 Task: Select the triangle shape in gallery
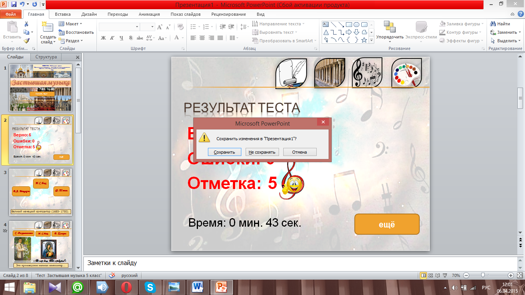[x=326, y=32]
